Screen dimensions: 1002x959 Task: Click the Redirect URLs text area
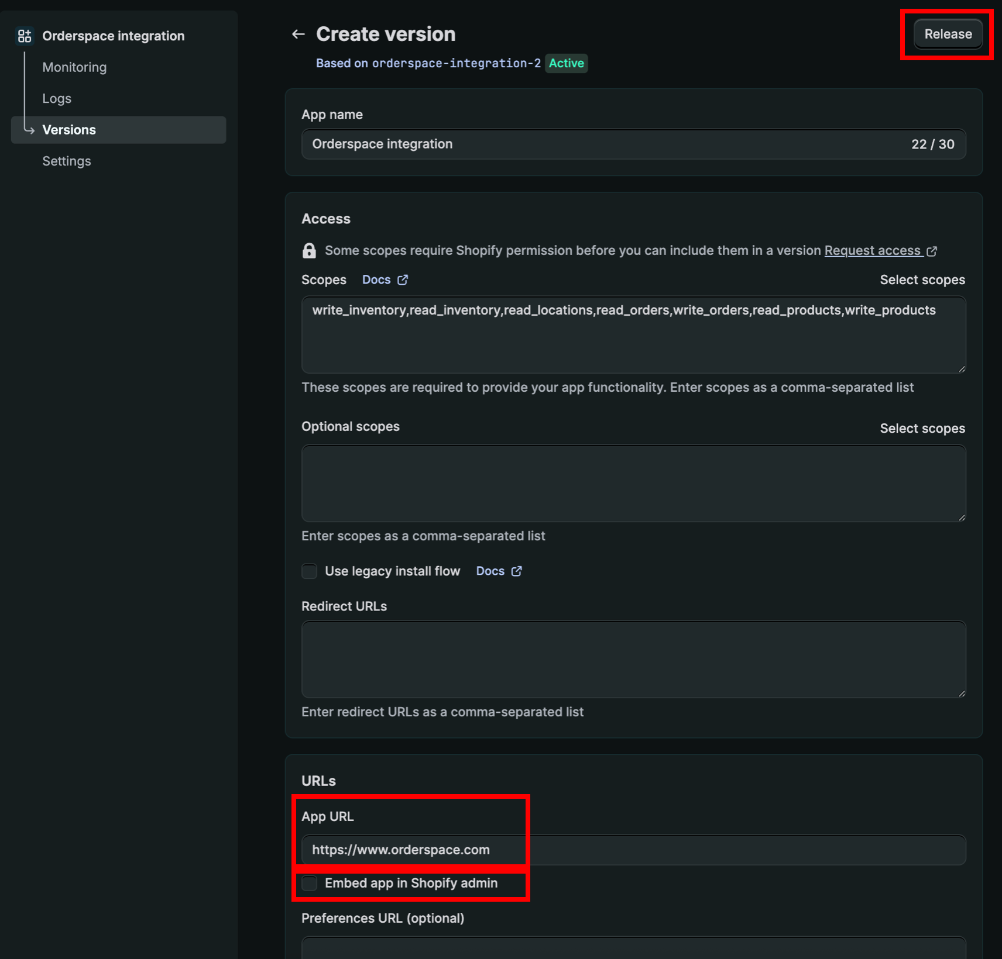[633, 660]
